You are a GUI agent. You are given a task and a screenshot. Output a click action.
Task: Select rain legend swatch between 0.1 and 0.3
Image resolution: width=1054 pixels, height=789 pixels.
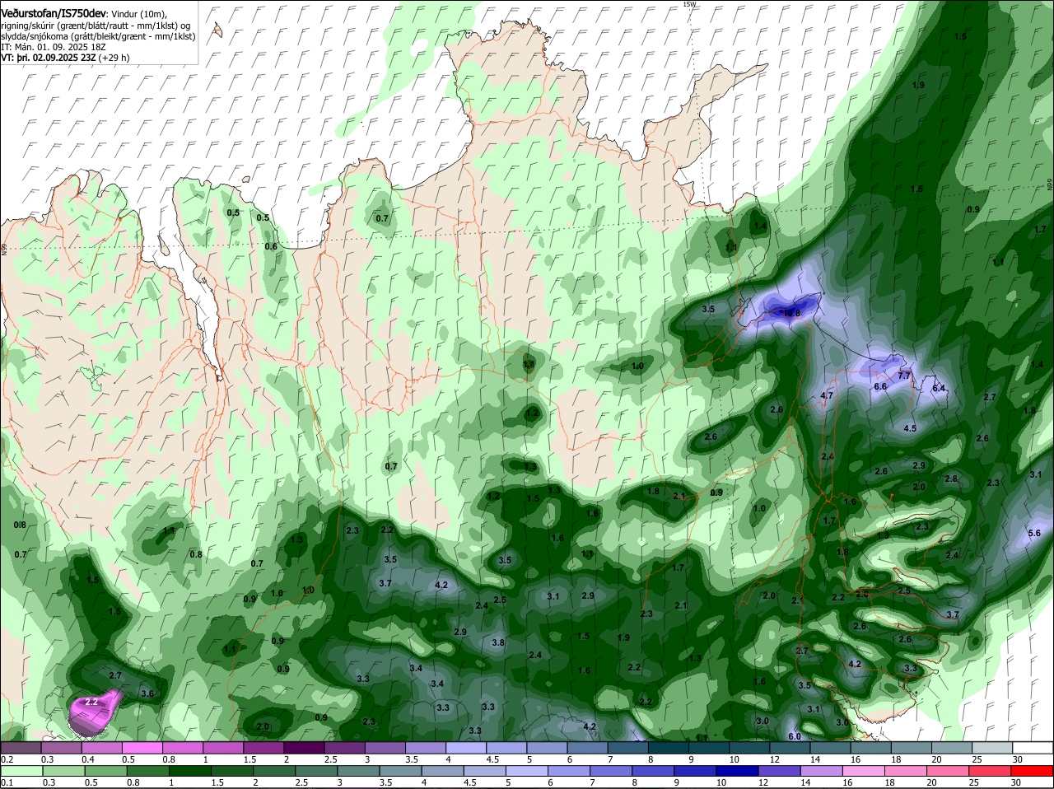[x=21, y=770]
